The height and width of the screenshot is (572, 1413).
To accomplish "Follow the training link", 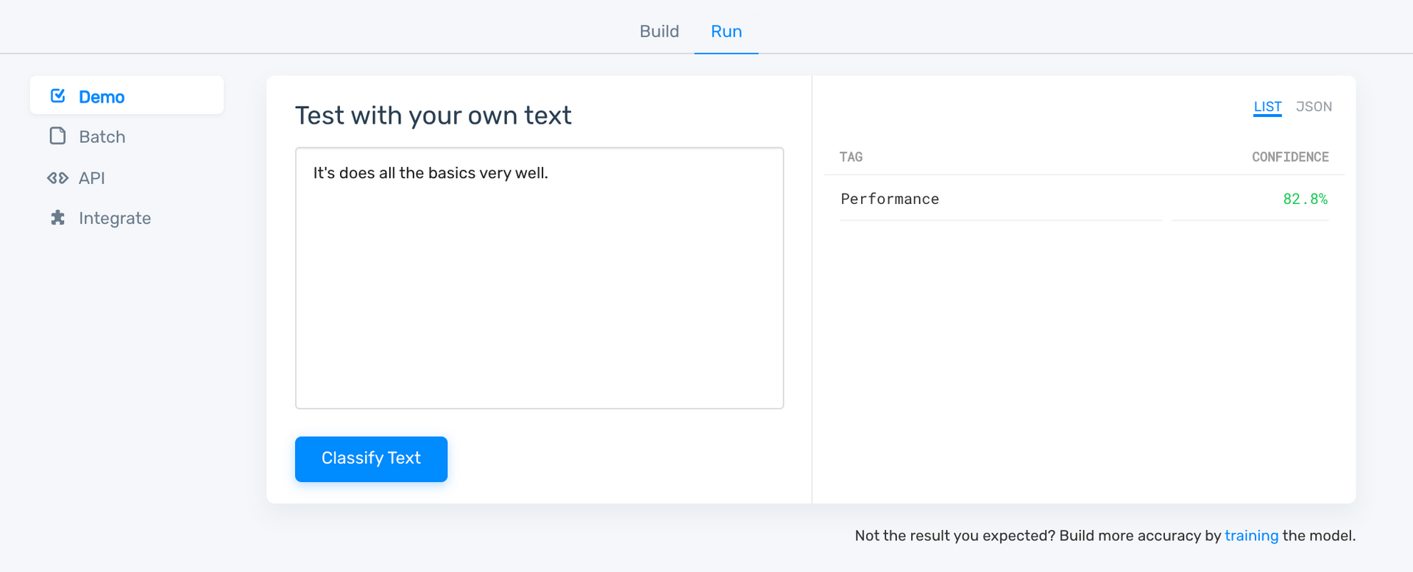I will coord(1251,536).
